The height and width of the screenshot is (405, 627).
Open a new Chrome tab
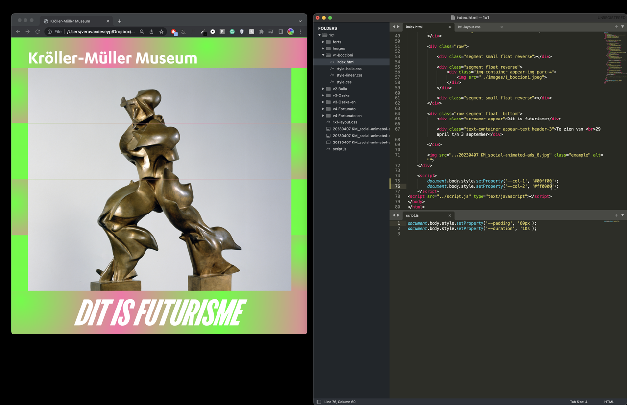click(120, 21)
